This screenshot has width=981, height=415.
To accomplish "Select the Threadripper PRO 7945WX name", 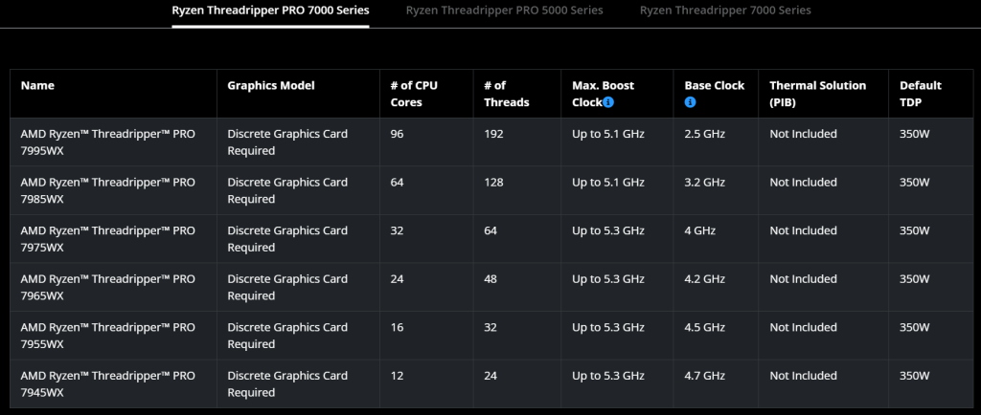I will click(x=107, y=384).
